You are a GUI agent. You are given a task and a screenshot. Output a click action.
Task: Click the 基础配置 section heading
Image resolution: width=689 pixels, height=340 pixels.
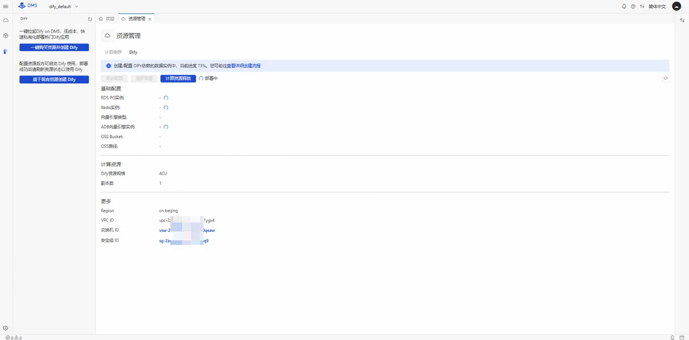point(111,88)
